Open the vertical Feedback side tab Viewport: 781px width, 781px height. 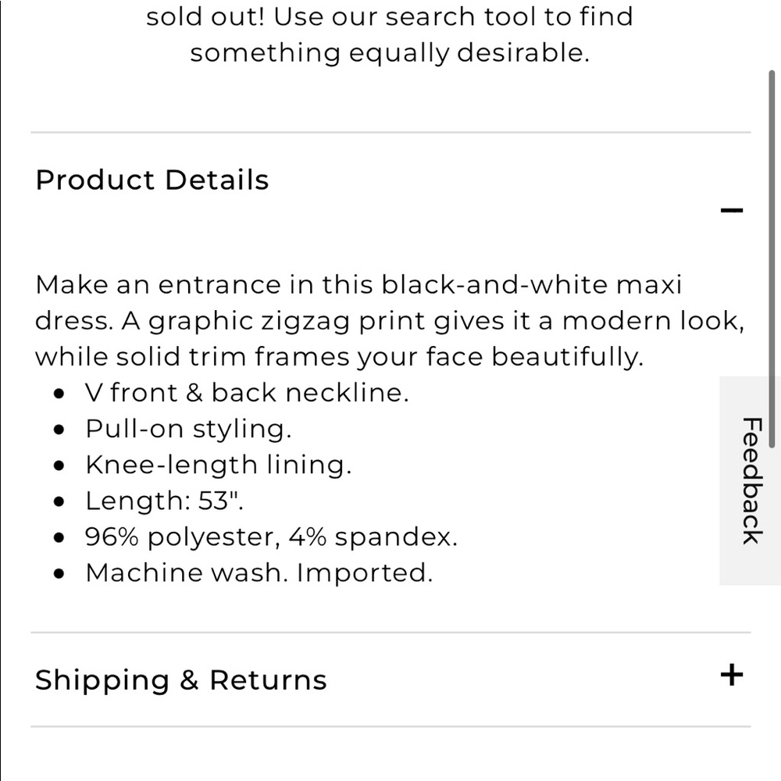coord(751,480)
